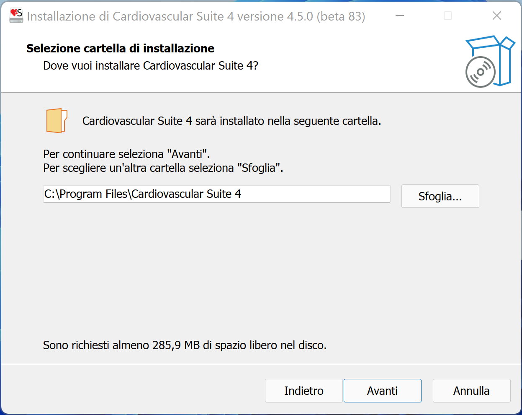Click the grey disc installer graphic
Viewport: 522px width, 415px height.
(480, 72)
